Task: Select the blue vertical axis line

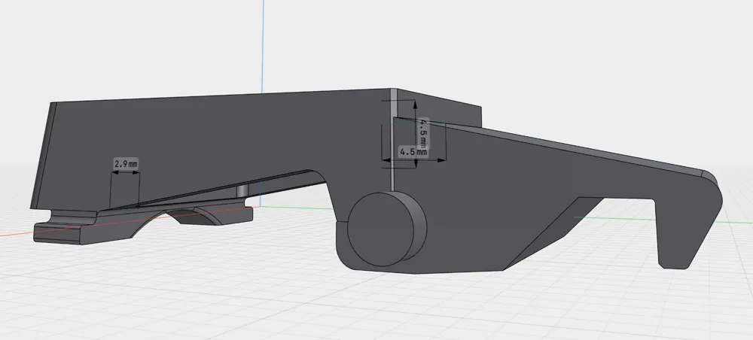Action: pos(263,46)
